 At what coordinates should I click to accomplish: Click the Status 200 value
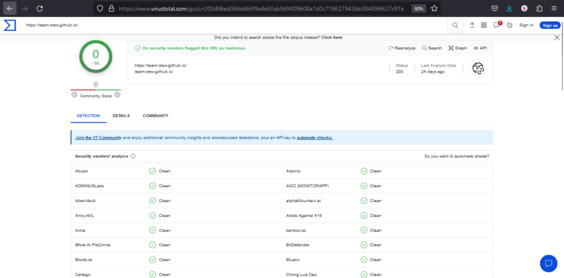[400, 72]
